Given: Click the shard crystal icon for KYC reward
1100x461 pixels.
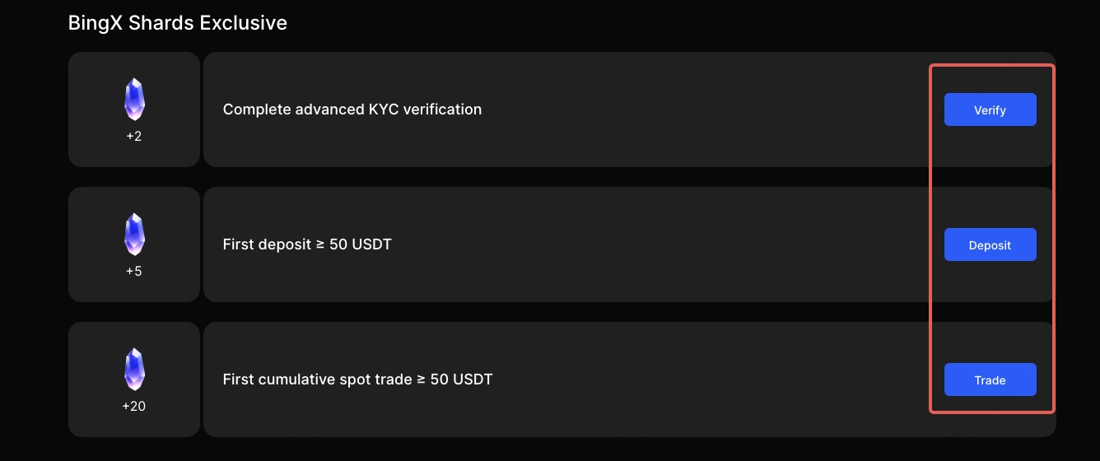Looking at the screenshot, I should [134, 100].
